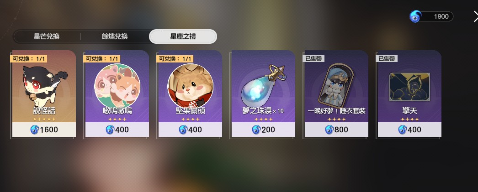
Task: Pick the 堅果關頭 hamster avatar icon
Action: click(191, 85)
